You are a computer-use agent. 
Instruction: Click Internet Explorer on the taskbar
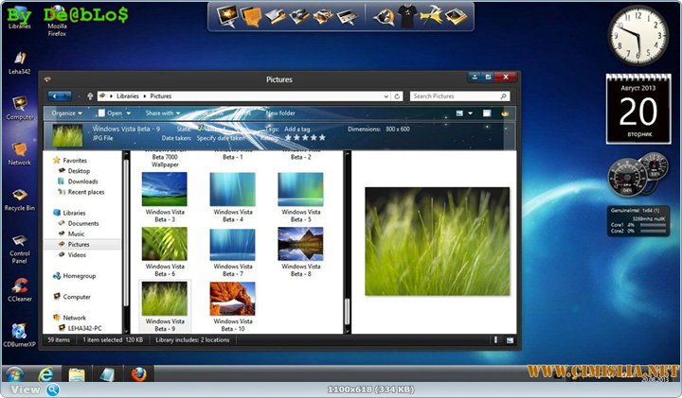point(45,374)
